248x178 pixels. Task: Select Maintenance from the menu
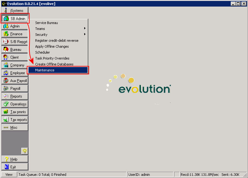tap(58, 70)
